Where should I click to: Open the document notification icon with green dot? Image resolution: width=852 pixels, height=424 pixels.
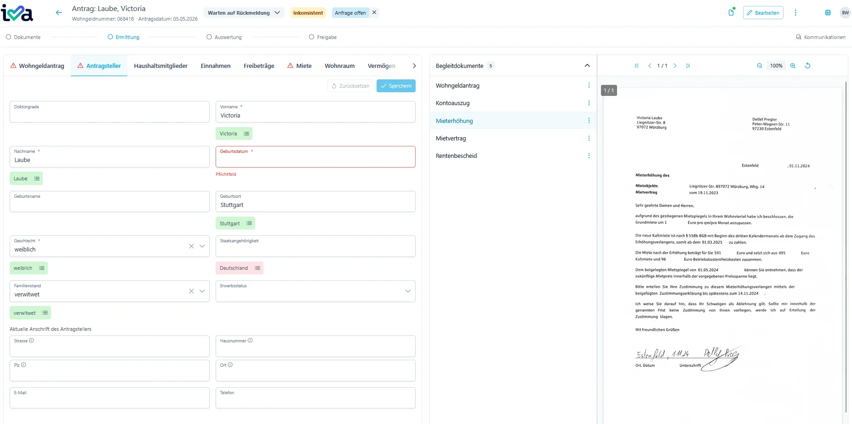(x=732, y=12)
